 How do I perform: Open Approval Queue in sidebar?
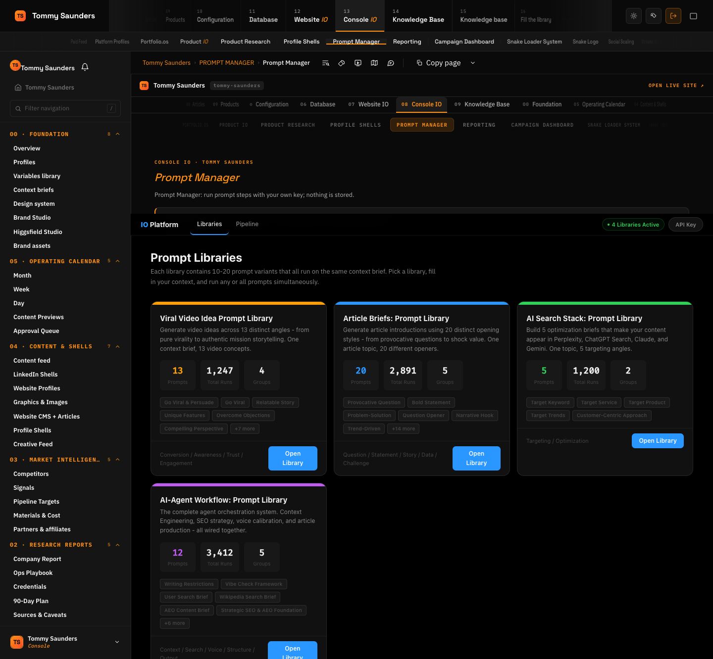36,331
